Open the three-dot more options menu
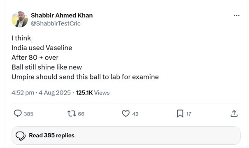The width and height of the screenshot is (249, 148). (x=237, y=16)
